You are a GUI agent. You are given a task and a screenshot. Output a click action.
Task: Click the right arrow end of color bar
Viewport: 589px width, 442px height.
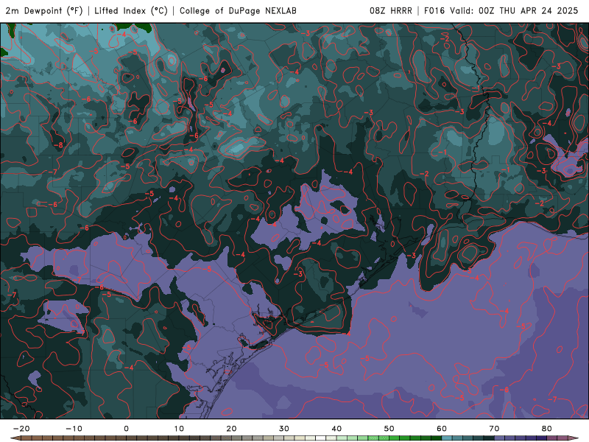click(573, 438)
